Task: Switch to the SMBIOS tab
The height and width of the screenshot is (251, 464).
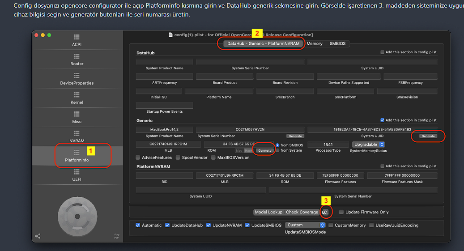Action: [337, 43]
